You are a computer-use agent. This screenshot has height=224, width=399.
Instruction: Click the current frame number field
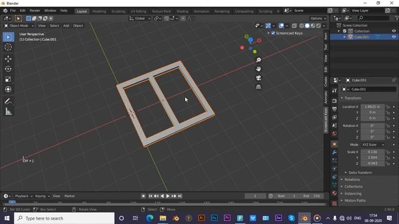[255, 196]
